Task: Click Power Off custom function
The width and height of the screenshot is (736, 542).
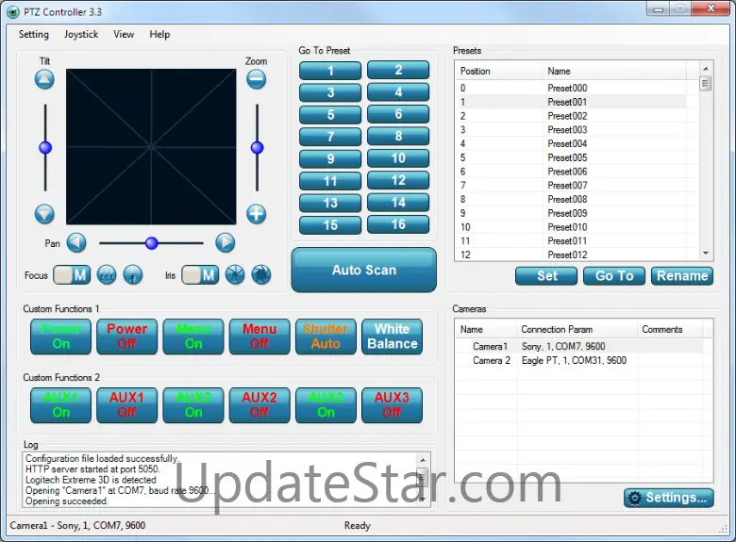Action: click(x=127, y=337)
